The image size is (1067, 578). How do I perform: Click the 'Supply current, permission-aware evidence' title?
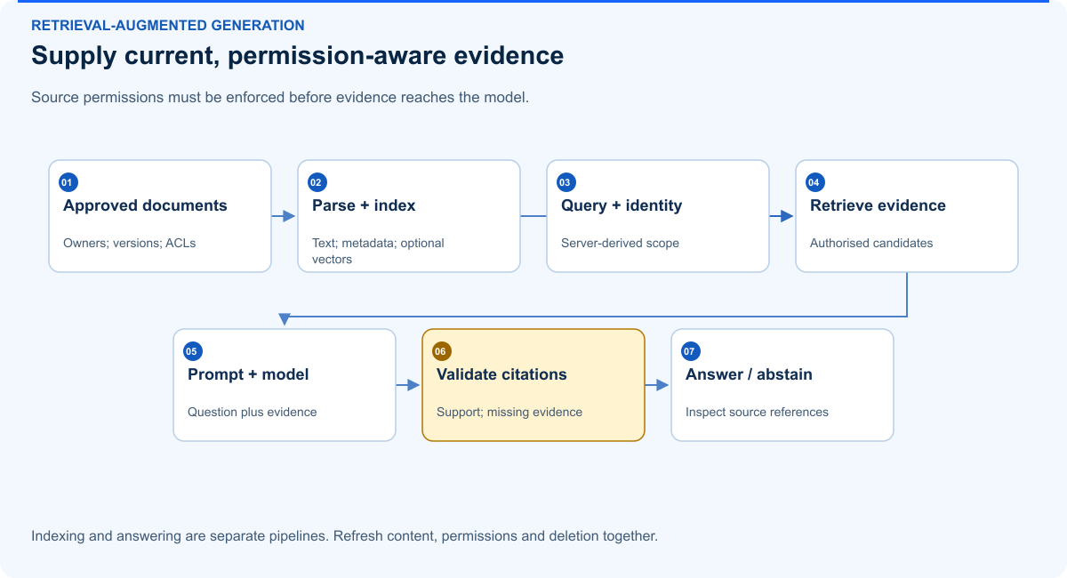point(298,55)
